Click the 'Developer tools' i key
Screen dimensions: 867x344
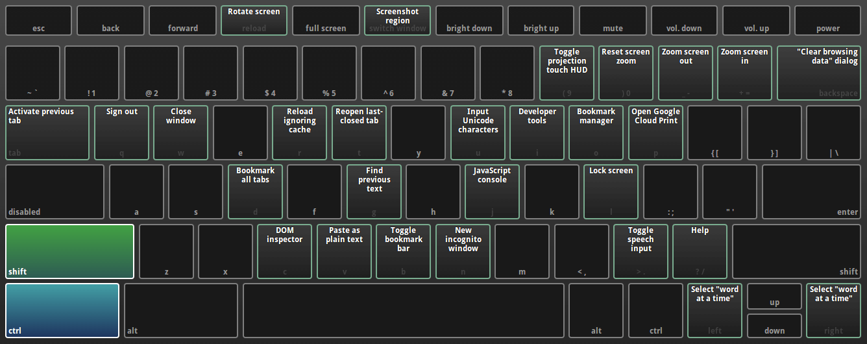click(x=537, y=132)
